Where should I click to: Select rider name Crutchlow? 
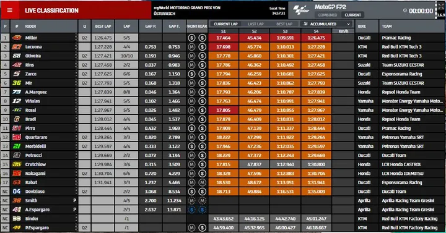[x=35, y=164]
